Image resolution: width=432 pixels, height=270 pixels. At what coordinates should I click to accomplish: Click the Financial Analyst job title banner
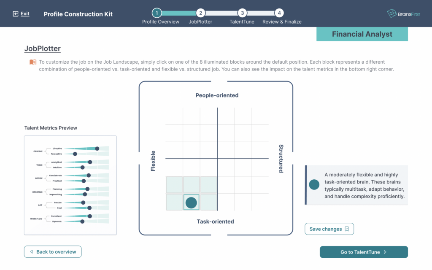tap(362, 34)
